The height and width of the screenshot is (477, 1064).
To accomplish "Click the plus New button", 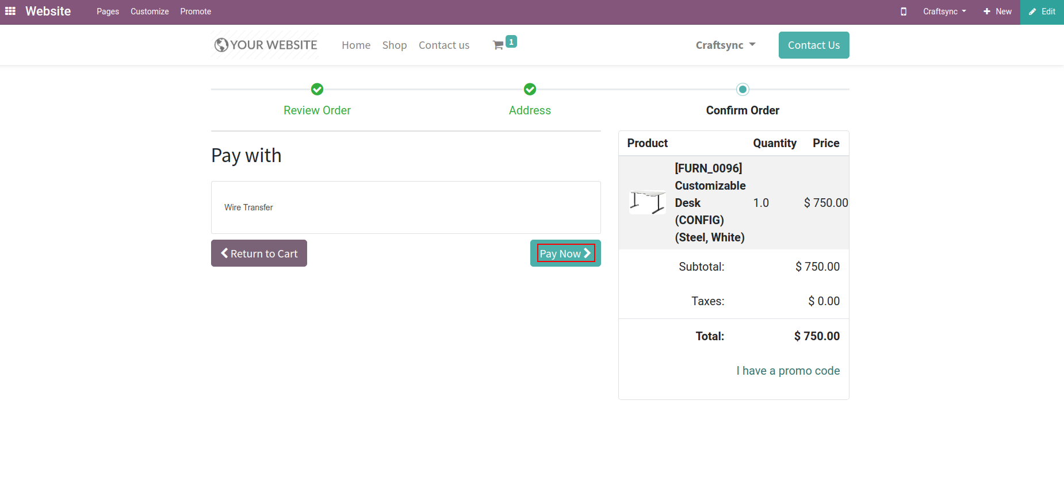I will [997, 11].
